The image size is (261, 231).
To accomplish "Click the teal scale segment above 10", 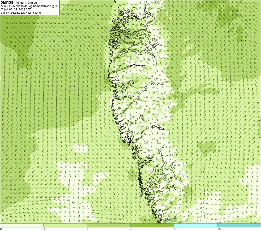I will 239,225.
